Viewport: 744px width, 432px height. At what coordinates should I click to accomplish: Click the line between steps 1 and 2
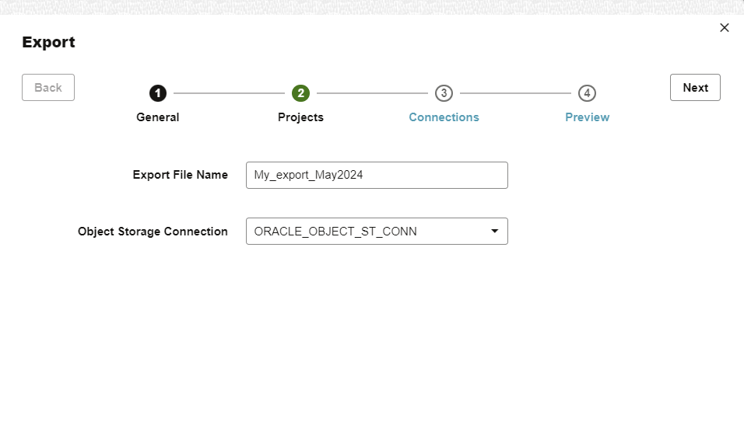pyautogui.click(x=229, y=93)
